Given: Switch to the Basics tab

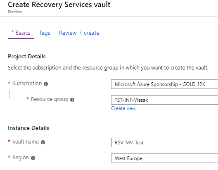Looking at the screenshot, I should (21, 33).
